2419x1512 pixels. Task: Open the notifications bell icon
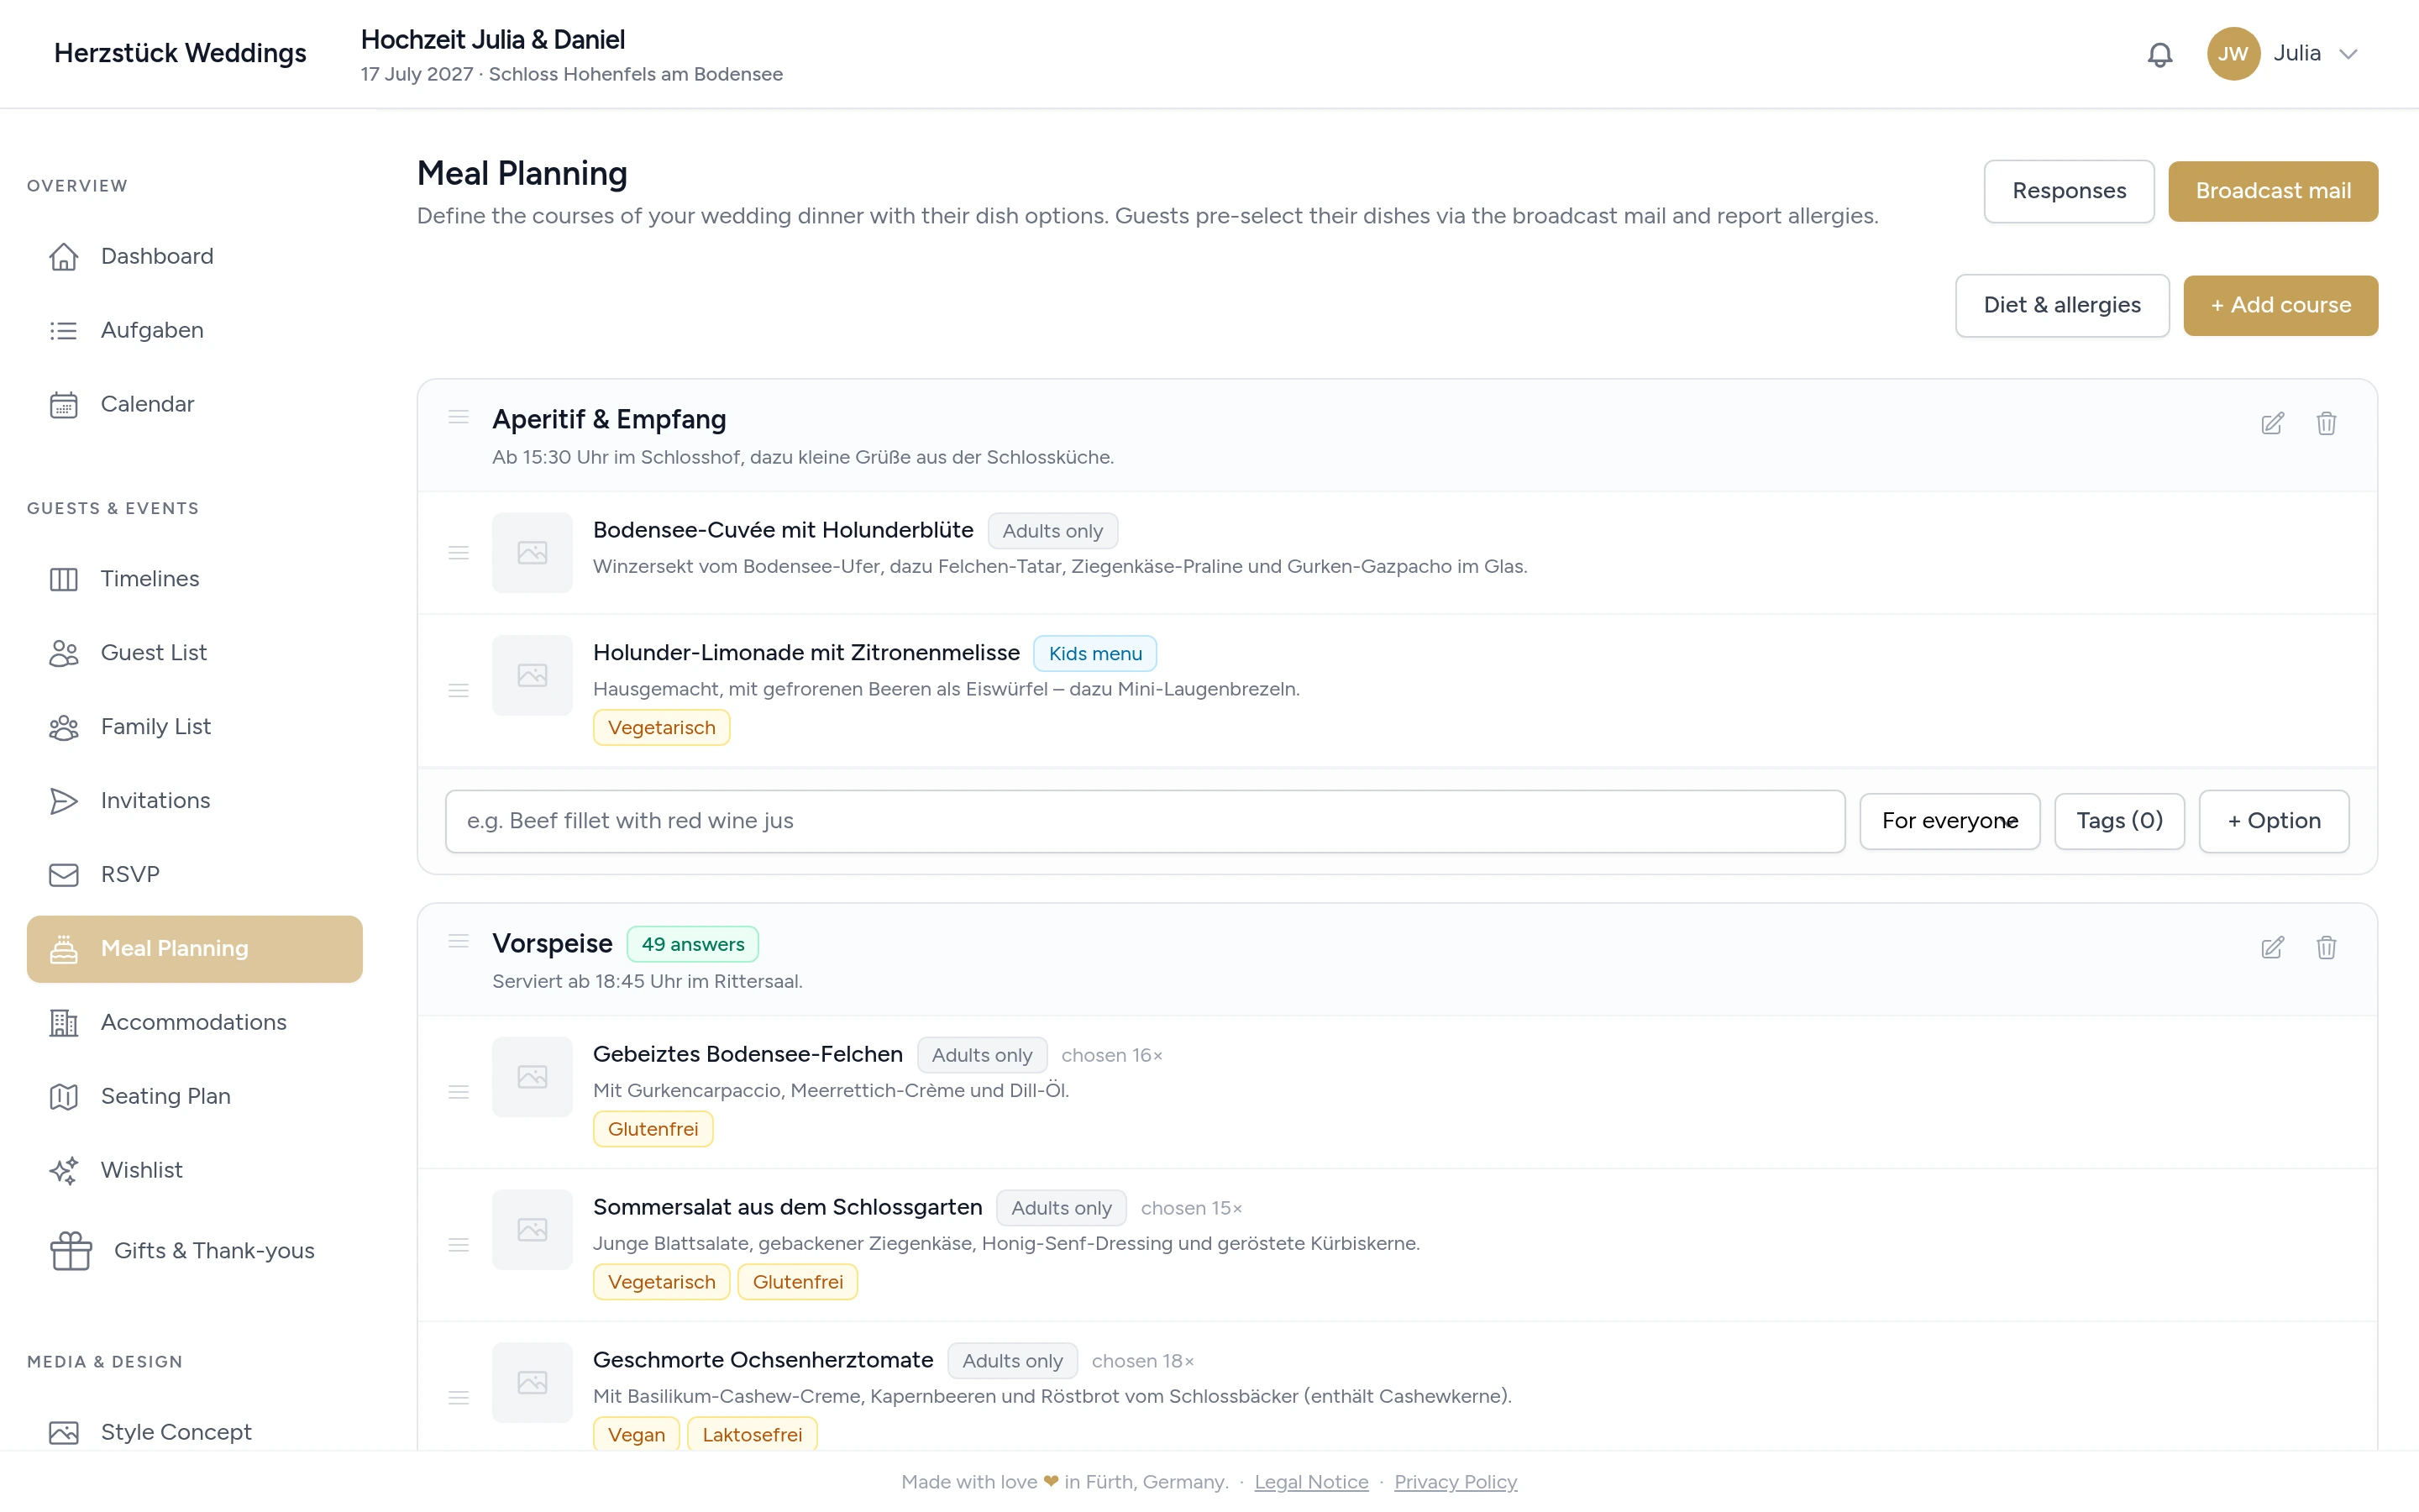coord(2159,54)
